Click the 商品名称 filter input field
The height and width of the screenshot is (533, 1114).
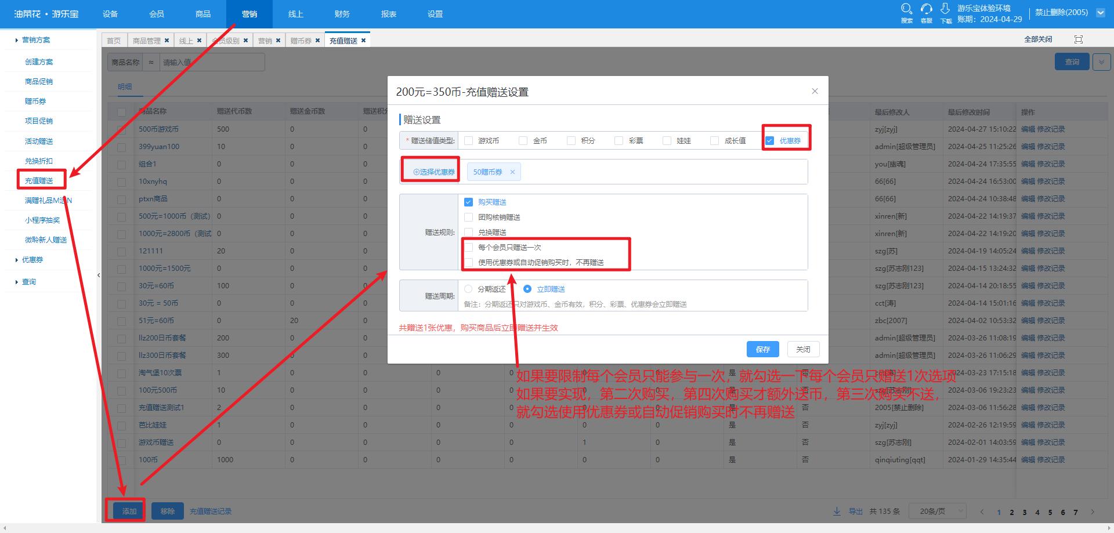(212, 62)
